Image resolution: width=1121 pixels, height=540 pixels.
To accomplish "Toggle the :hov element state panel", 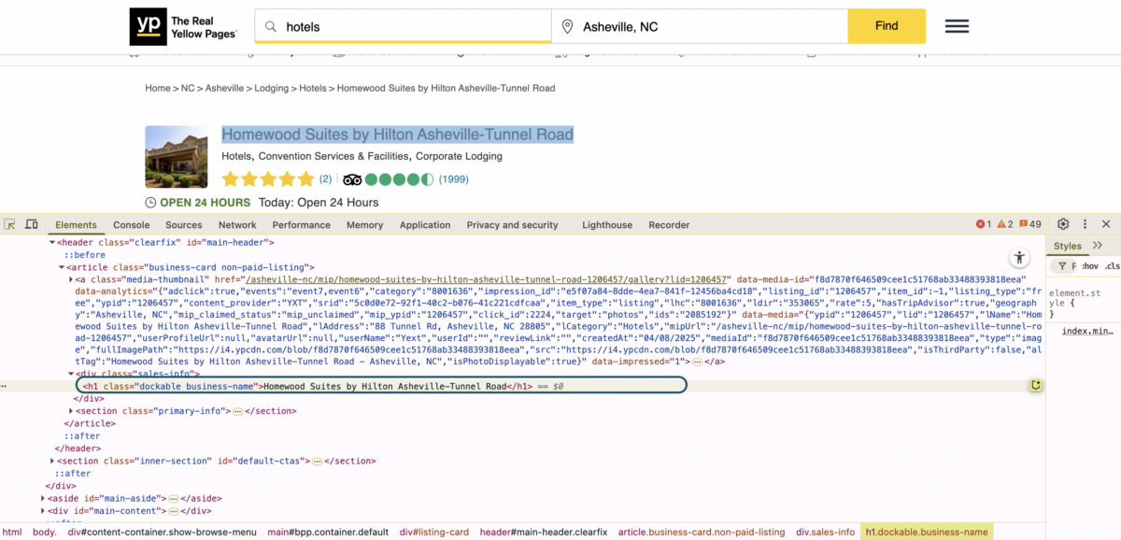I will 1089,266.
